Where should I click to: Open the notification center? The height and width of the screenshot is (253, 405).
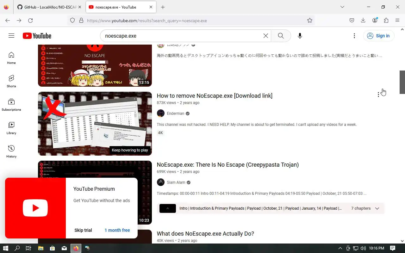[x=393, y=248]
